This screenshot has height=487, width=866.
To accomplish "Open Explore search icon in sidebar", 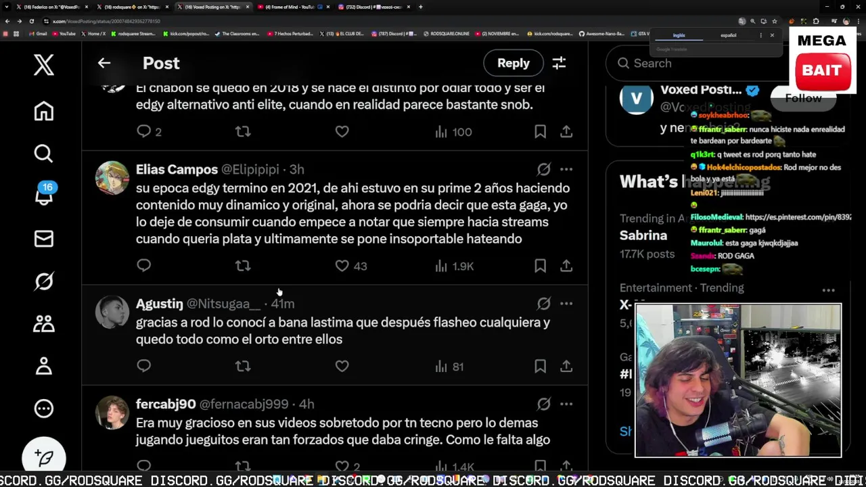I will point(44,154).
